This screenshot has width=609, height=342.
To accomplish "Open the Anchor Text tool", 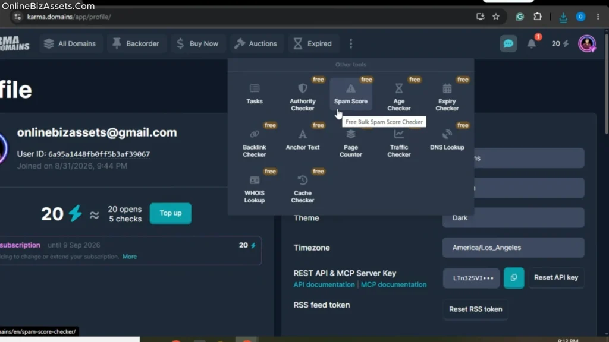I will [x=303, y=140].
